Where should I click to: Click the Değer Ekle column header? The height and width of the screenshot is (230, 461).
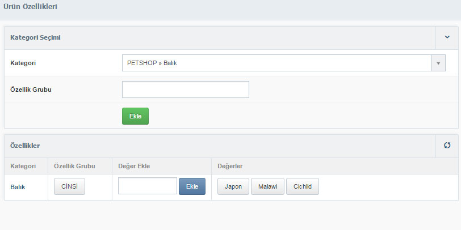pos(134,166)
